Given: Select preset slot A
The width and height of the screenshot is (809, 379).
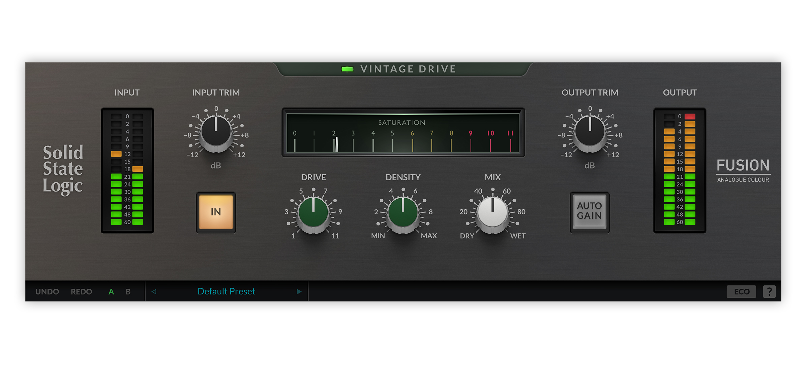Looking at the screenshot, I should click(x=111, y=292).
